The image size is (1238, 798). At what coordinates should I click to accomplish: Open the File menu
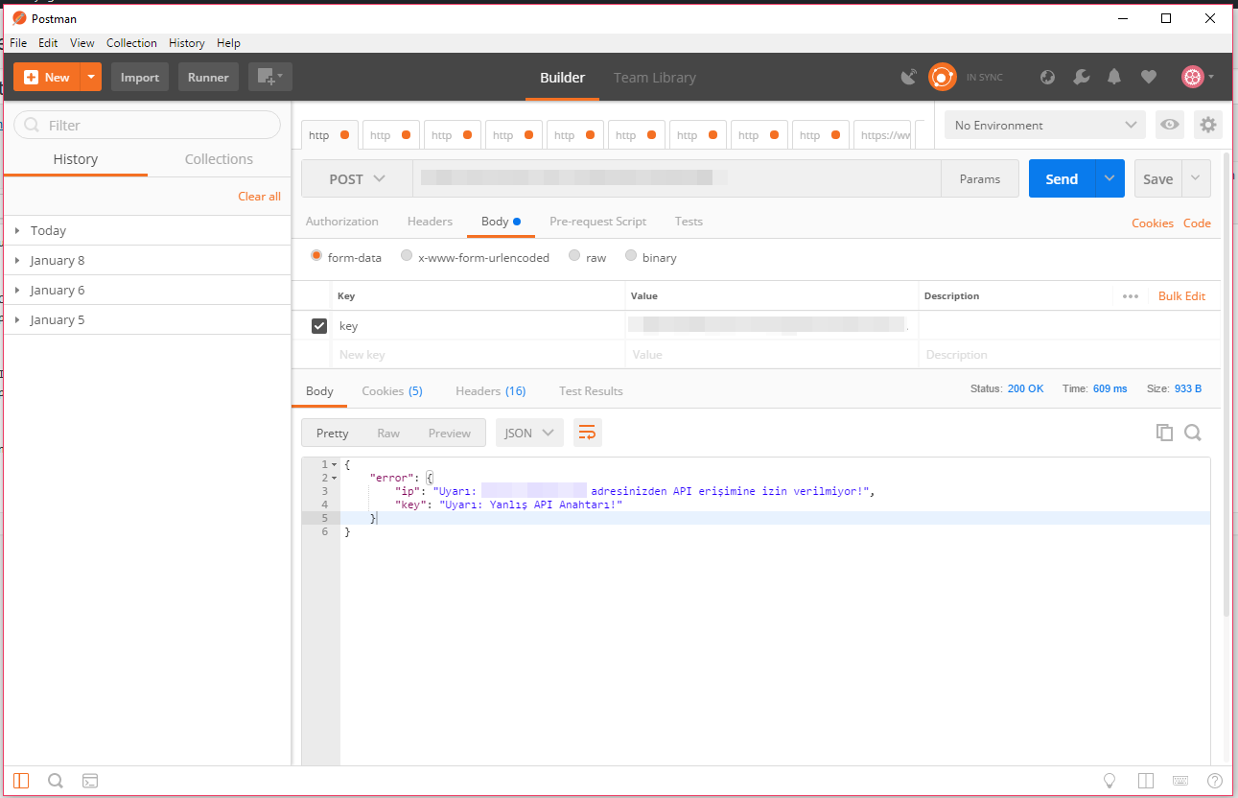18,43
